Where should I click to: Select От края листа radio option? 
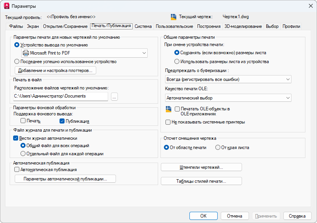(218, 148)
